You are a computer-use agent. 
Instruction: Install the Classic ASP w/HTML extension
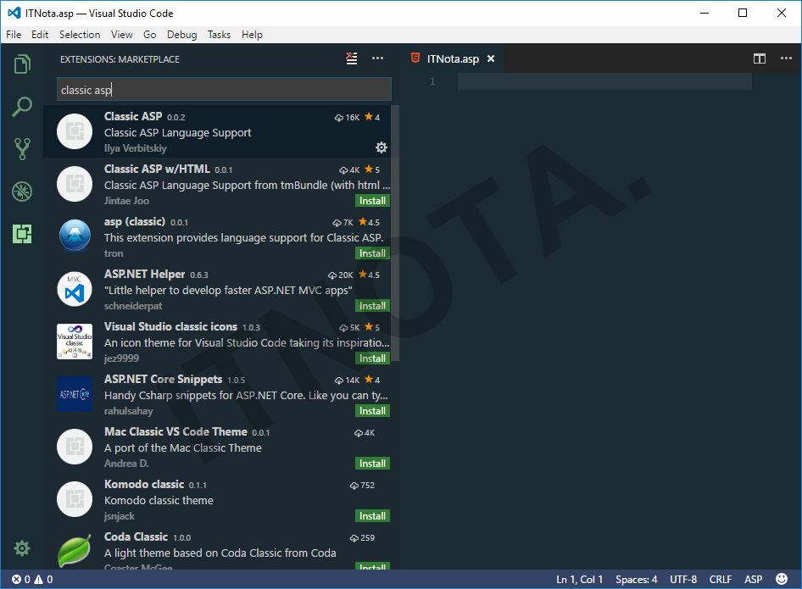coord(372,201)
